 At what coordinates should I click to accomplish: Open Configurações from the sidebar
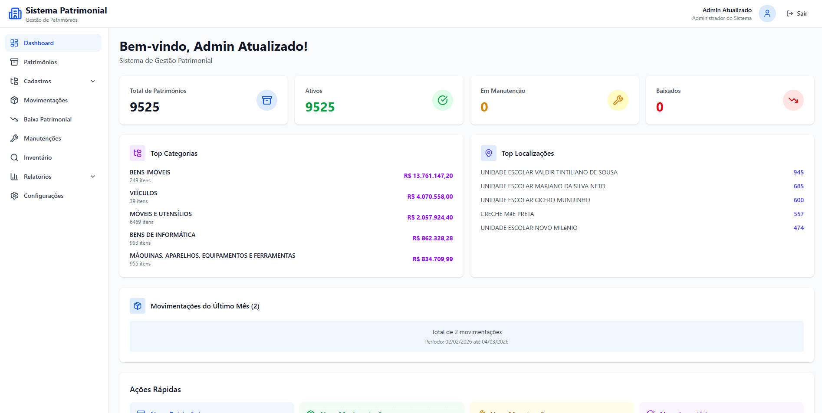click(x=43, y=196)
